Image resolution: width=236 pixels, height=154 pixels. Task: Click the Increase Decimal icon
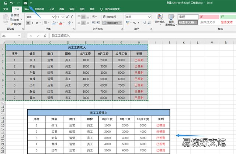(x=145, y=23)
